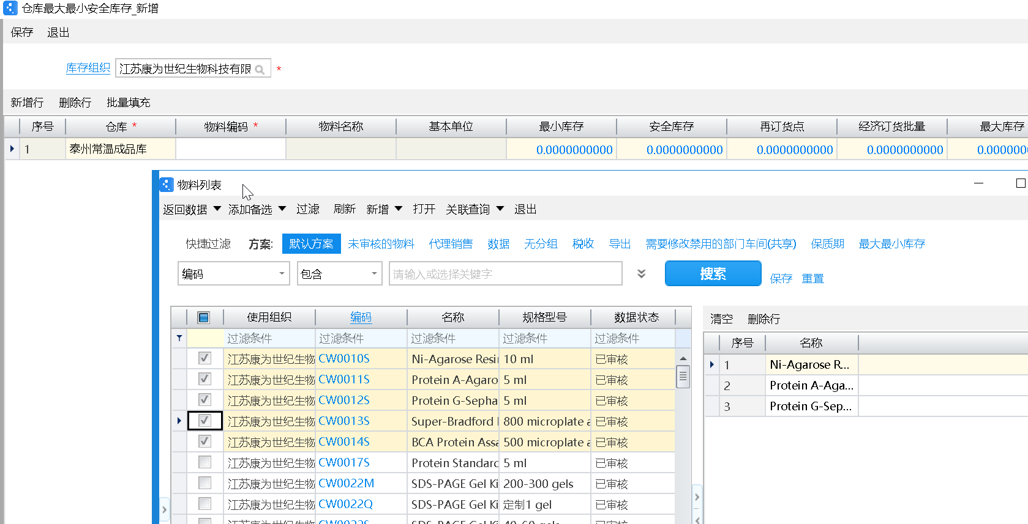
Task: Open the 关联查询 dropdown arrow
Action: point(500,209)
